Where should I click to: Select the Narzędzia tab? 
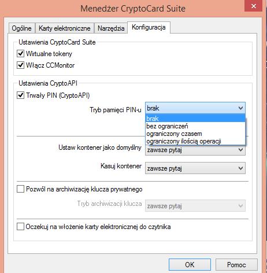coord(111,28)
